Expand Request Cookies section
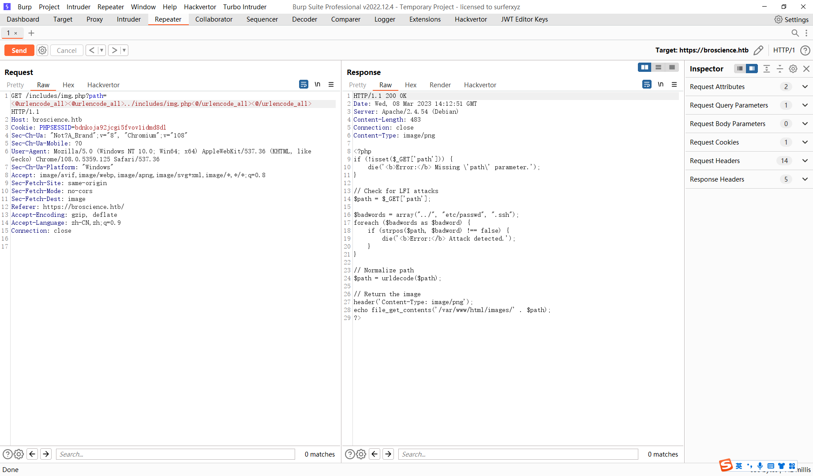This screenshot has height=476, width=813. pyautogui.click(x=749, y=142)
